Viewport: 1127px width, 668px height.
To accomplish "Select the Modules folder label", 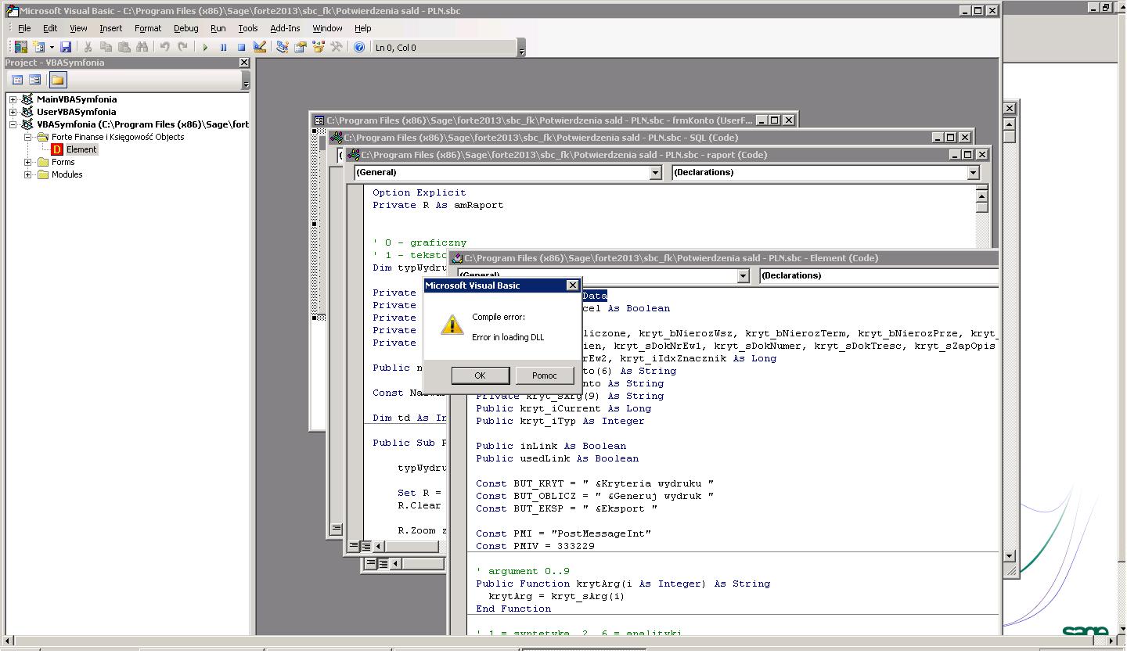I will [x=67, y=174].
